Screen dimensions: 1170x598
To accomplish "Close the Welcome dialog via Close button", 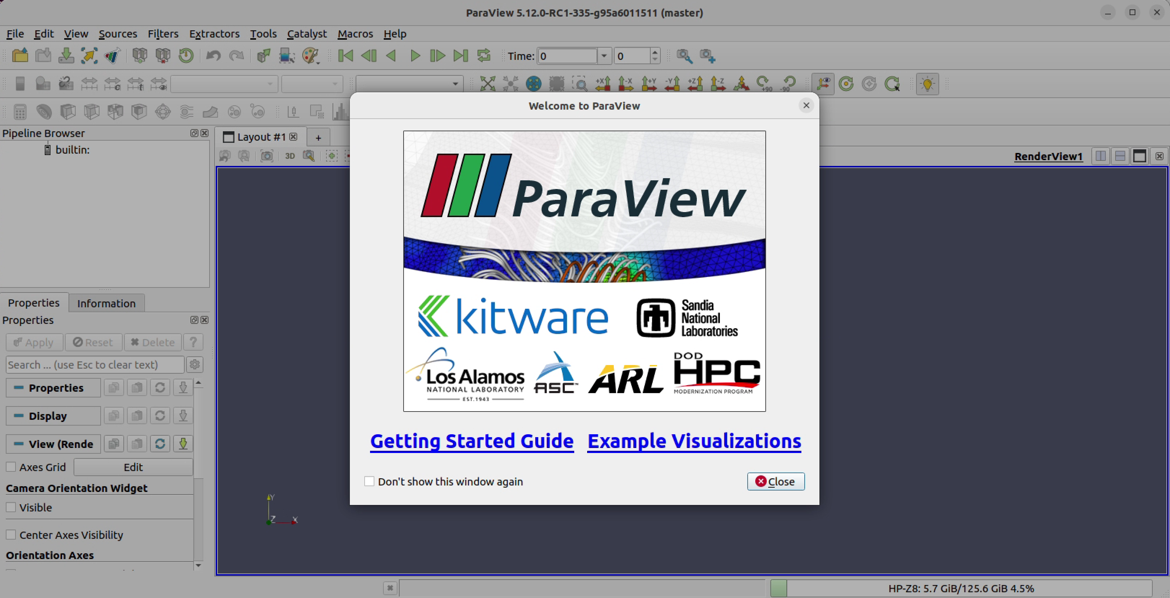I will coord(776,481).
